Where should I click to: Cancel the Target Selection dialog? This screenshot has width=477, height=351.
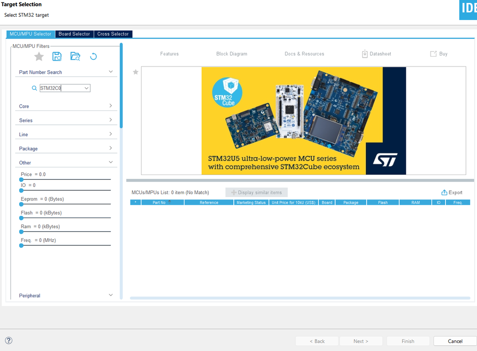(x=455, y=341)
